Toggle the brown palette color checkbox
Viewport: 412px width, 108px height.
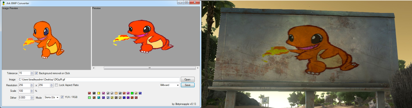(94, 98)
